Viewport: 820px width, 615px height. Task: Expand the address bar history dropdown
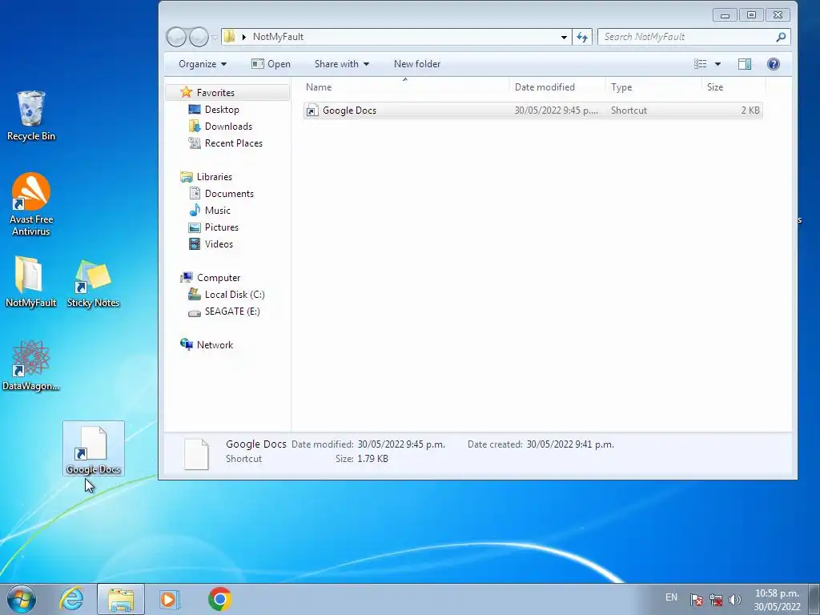point(564,37)
